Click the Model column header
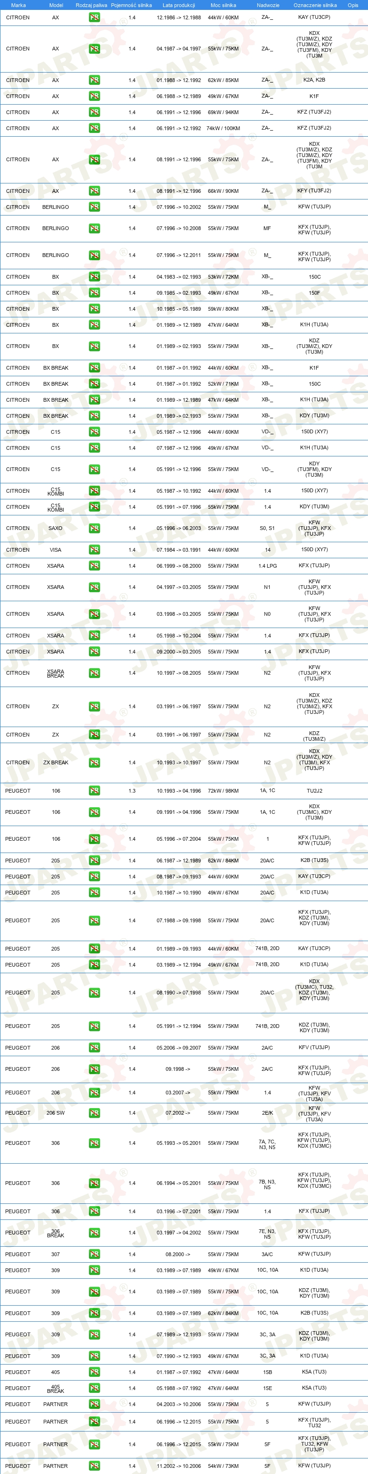Image resolution: width=368 pixels, height=1474 pixels. coord(56,5)
